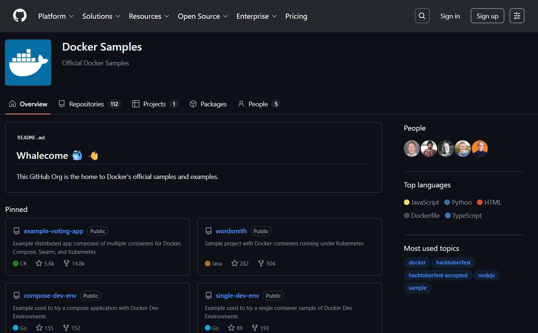
Task: View stargazers of example-voting-app (5.6k)
Action: [x=45, y=263]
